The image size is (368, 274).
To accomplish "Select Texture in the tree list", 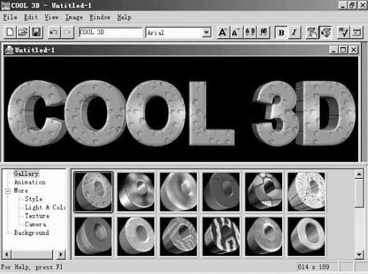I will pyautogui.click(x=37, y=216).
